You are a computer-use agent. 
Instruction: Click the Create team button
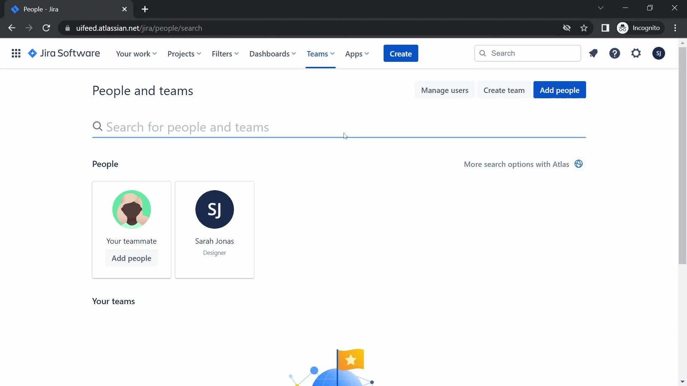click(x=504, y=90)
